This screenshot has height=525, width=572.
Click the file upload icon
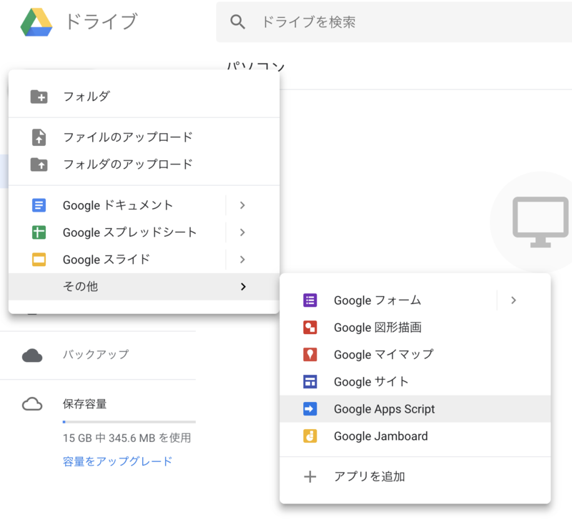(39, 137)
